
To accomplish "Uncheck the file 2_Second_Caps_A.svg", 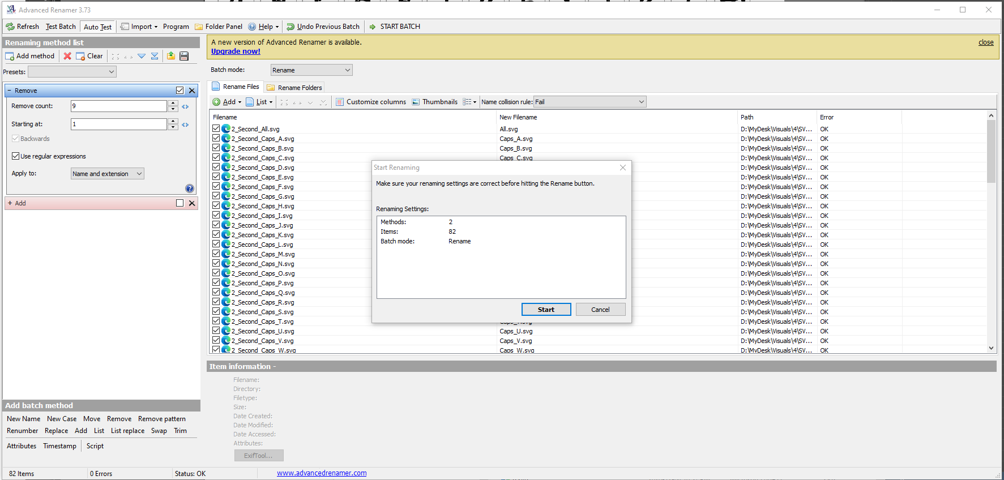I will pyautogui.click(x=216, y=138).
